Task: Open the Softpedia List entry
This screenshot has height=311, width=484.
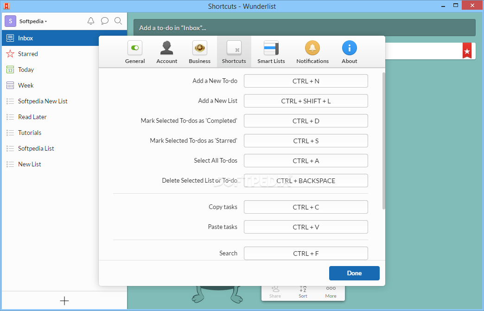Action: point(51,148)
